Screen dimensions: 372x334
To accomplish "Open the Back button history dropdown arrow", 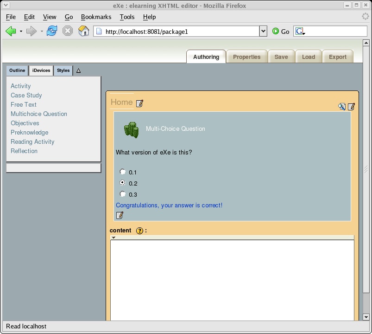I will click(x=21, y=32).
